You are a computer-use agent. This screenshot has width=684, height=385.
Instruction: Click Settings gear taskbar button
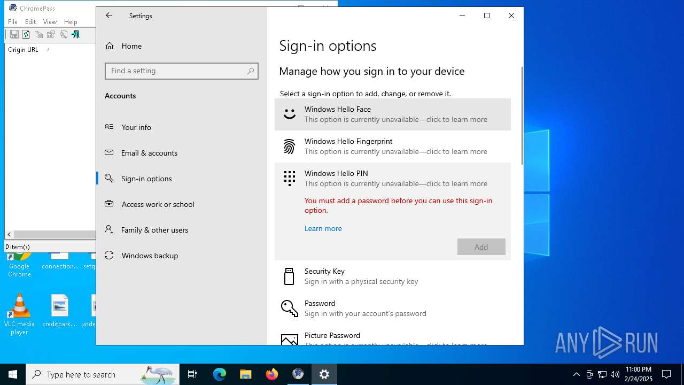pos(324,374)
